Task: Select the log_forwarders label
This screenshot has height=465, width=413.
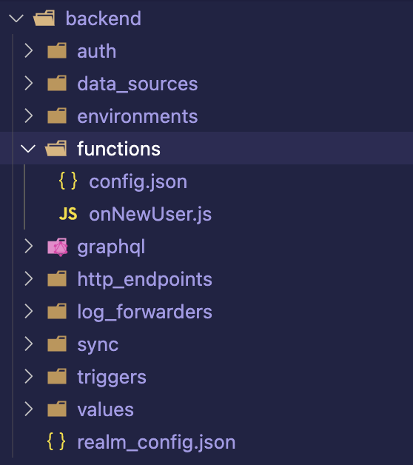Action: [144, 312]
